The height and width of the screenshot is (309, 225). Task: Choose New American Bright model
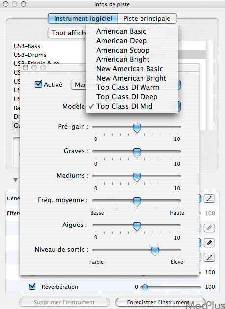click(x=132, y=78)
